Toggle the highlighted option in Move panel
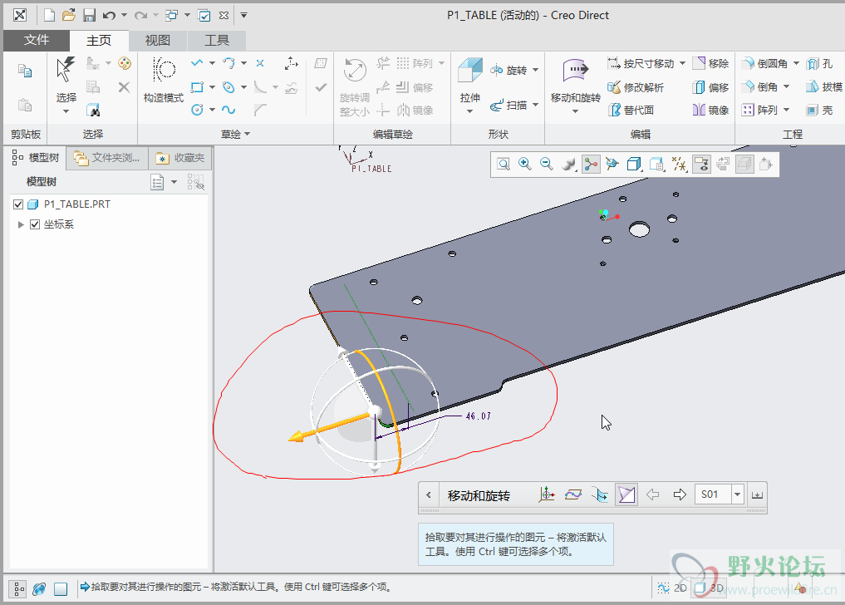 click(x=626, y=494)
